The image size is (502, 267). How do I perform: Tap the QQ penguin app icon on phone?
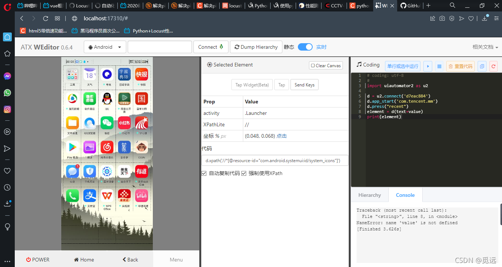click(x=107, y=99)
